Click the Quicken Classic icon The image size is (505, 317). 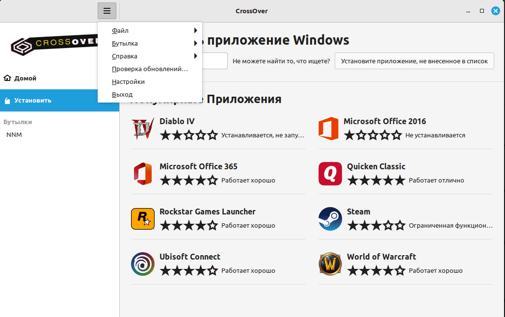330,174
